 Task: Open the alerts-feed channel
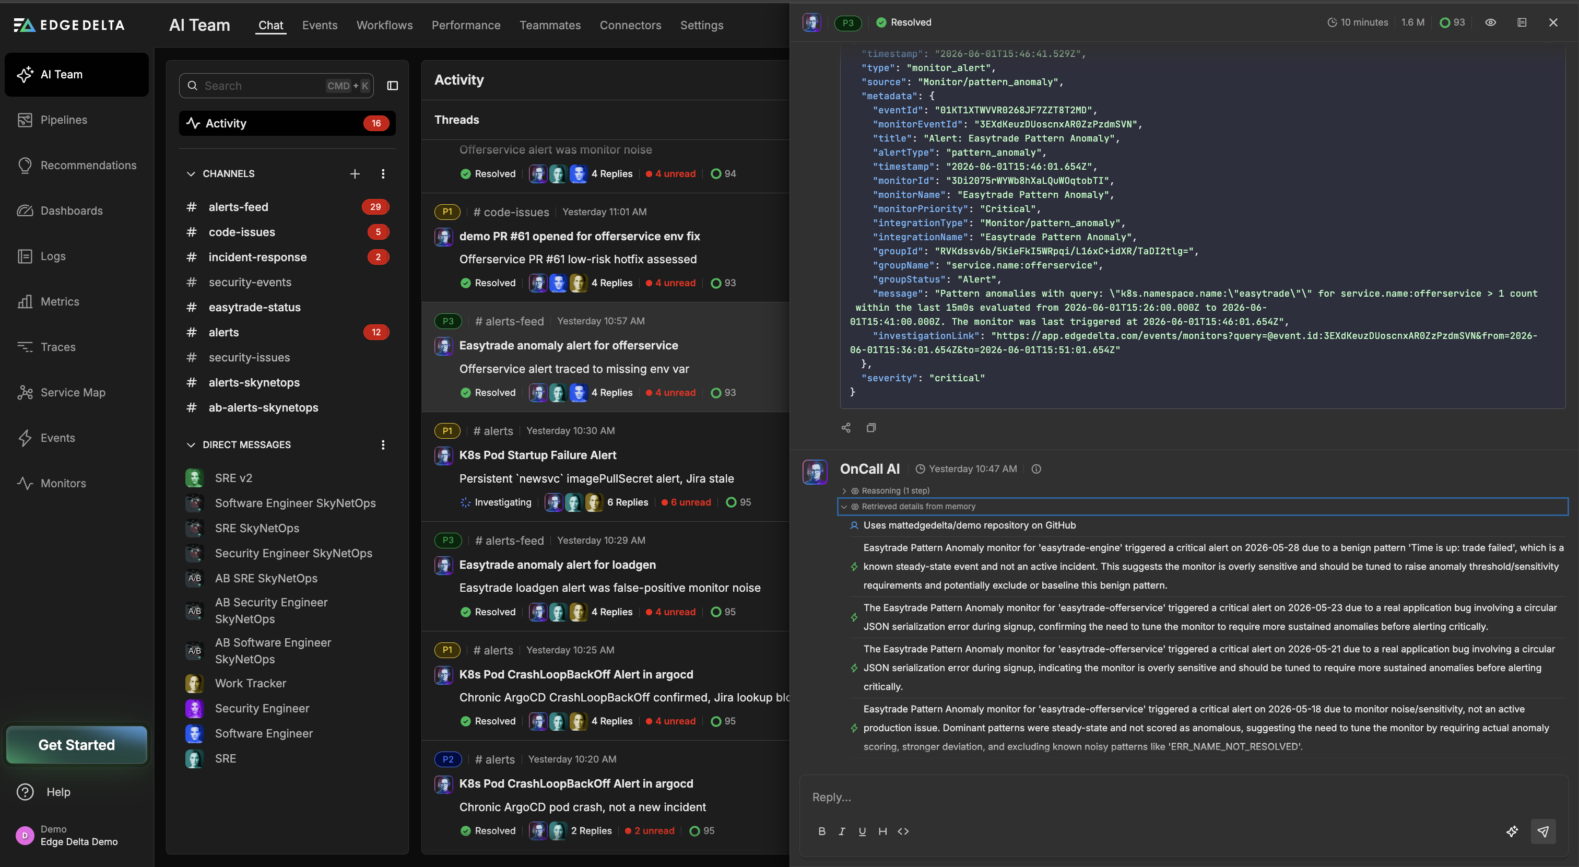tap(287, 207)
